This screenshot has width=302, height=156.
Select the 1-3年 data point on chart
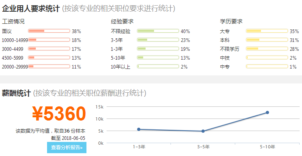point(139,129)
